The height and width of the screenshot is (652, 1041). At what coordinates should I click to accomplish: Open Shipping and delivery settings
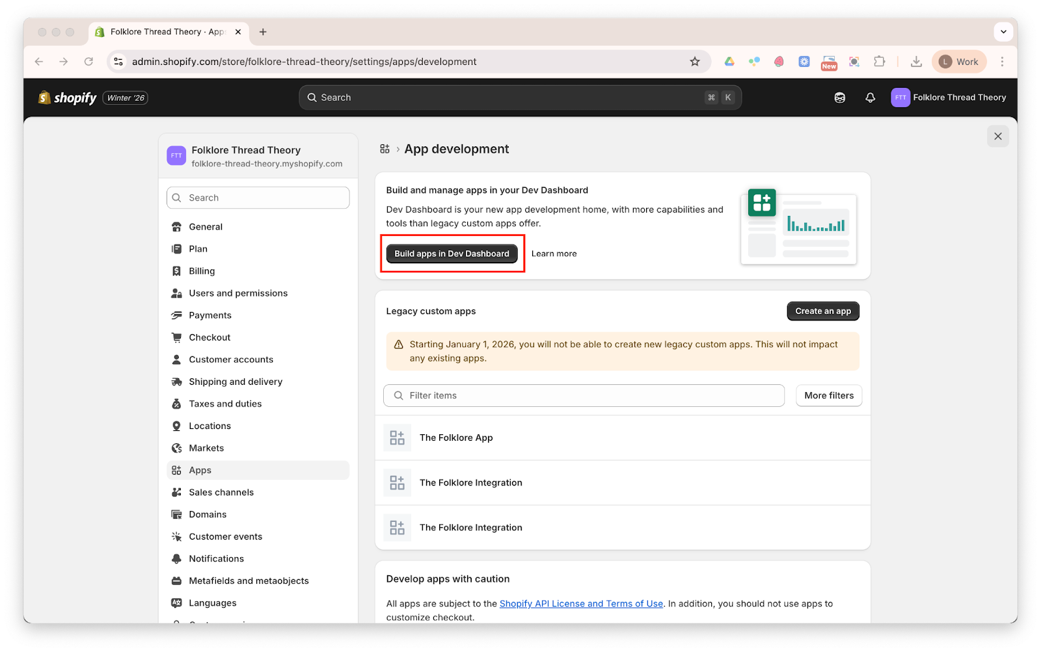[236, 382]
